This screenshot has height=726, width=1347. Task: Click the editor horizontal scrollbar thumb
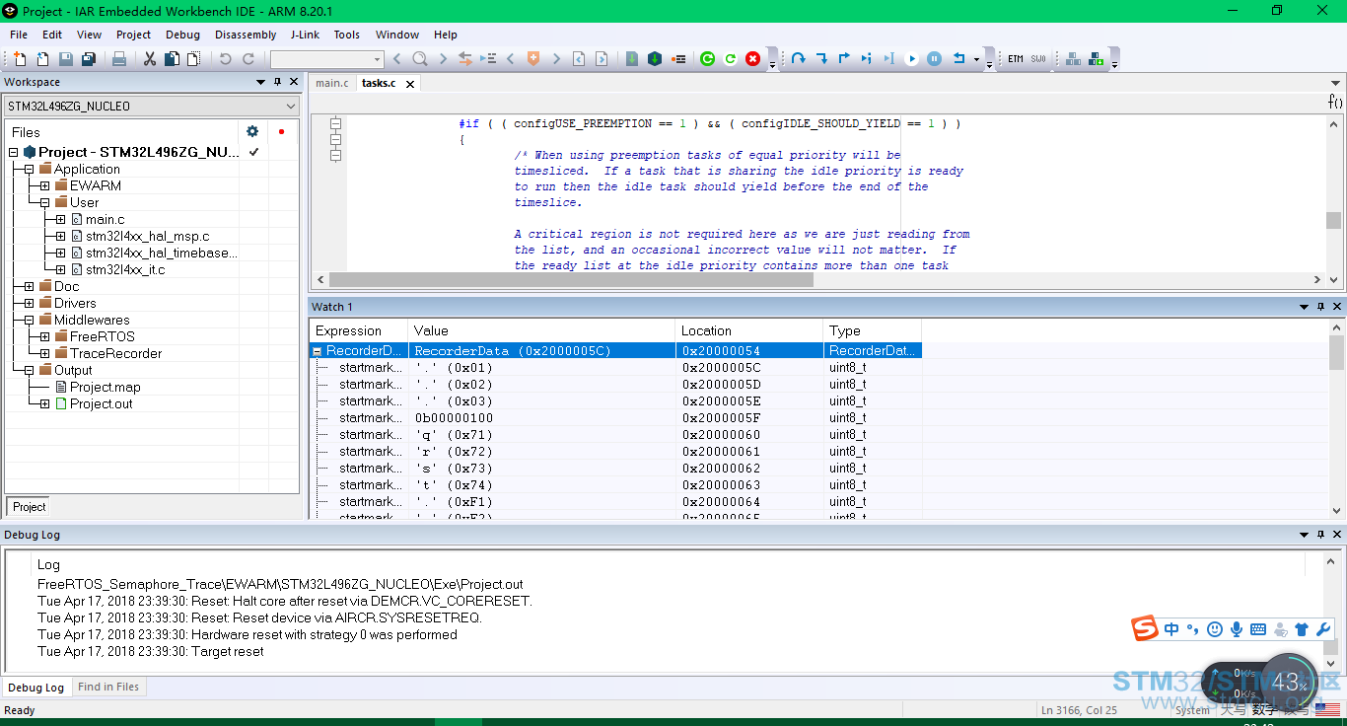pyautogui.click(x=572, y=279)
